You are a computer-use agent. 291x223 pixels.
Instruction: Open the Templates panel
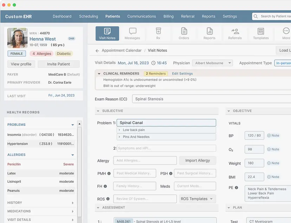(260, 33)
